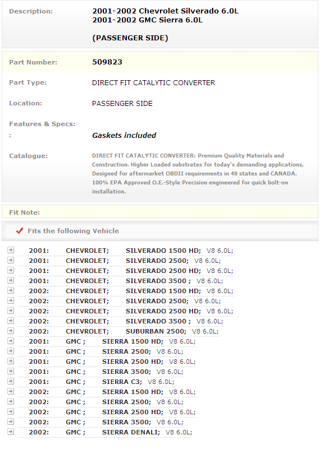Screen dimensions: 320x463
Task: Click the arrow icon beside 2001 GMC Sierra 2500 HD
Action: pos(11,361)
